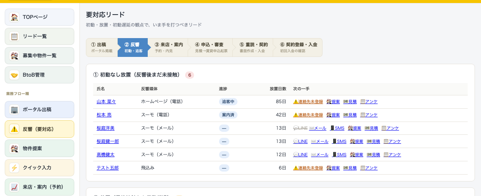Click the warning icon beside 反響（要対応）

pyautogui.click(x=14, y=129)
